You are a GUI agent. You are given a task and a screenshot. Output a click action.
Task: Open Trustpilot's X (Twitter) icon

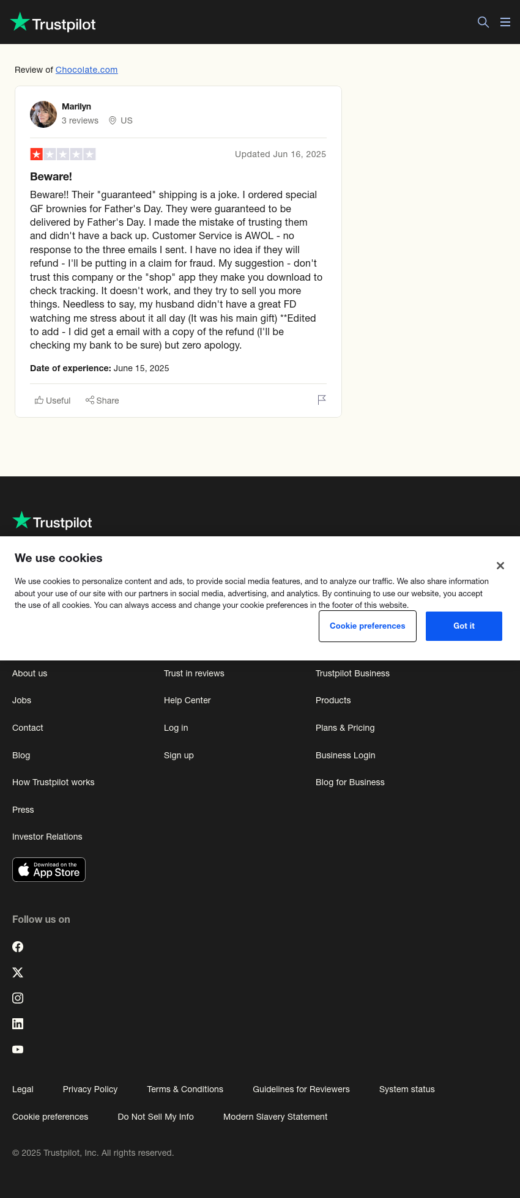click(x=18, y=972)
